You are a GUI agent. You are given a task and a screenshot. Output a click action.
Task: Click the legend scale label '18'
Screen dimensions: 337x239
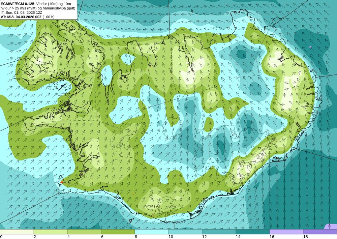(x=305, y=237)
